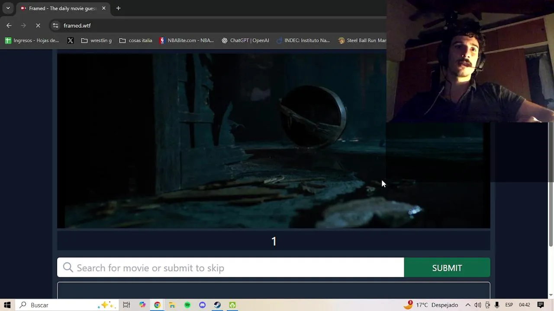The height and width of the screenshot is (311, 554).
Task: Click the framed.wtf address bar
Action: pos(216,25)
